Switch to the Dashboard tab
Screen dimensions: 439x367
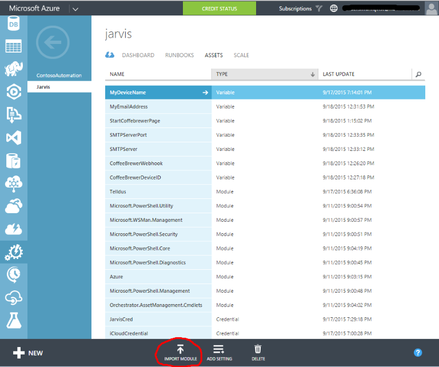(x=138, y=55)
